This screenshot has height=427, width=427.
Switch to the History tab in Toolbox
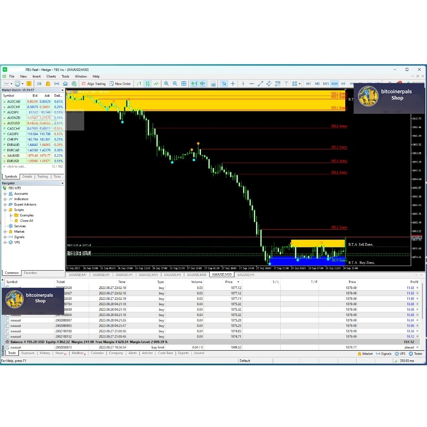[45, 353]
